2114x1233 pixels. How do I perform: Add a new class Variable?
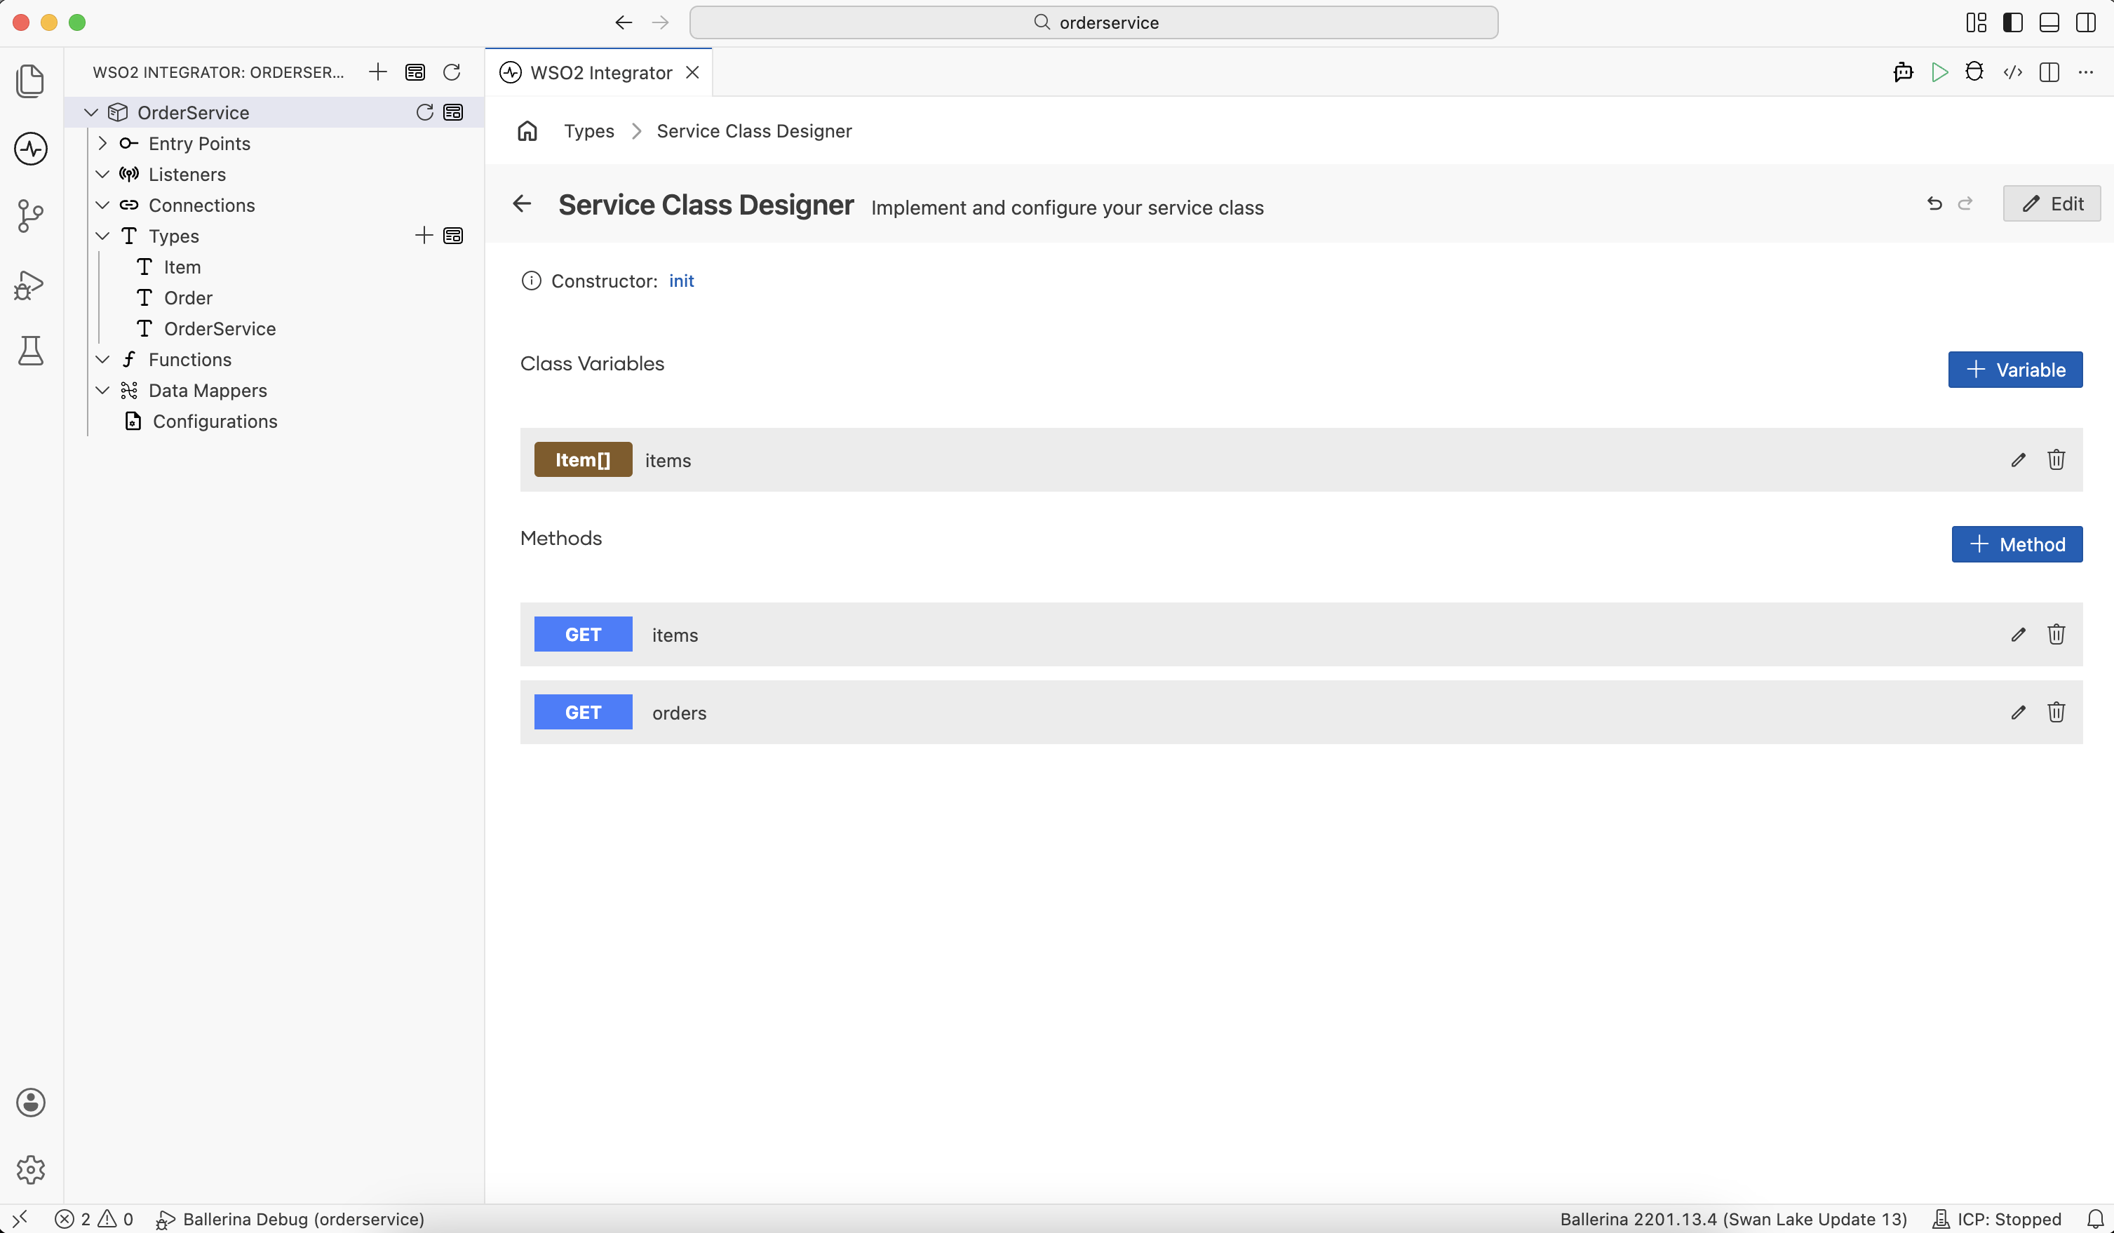(2015, 370)
